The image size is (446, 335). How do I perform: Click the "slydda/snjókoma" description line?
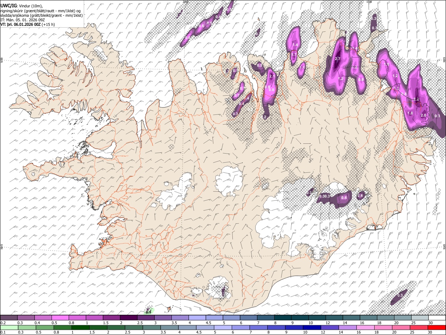(x=41, y=15)
